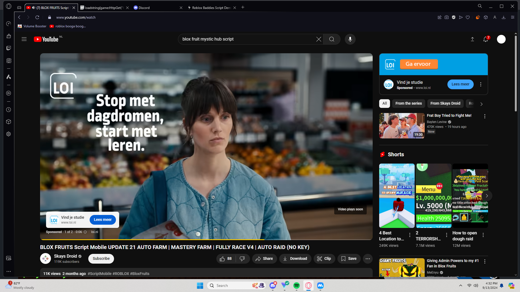
Task: Open the GX Control speedometer panel in sidebar
Action: point(9,24)
